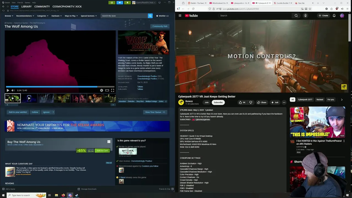Click the YouTube search magnifier button

coord(296,16)
